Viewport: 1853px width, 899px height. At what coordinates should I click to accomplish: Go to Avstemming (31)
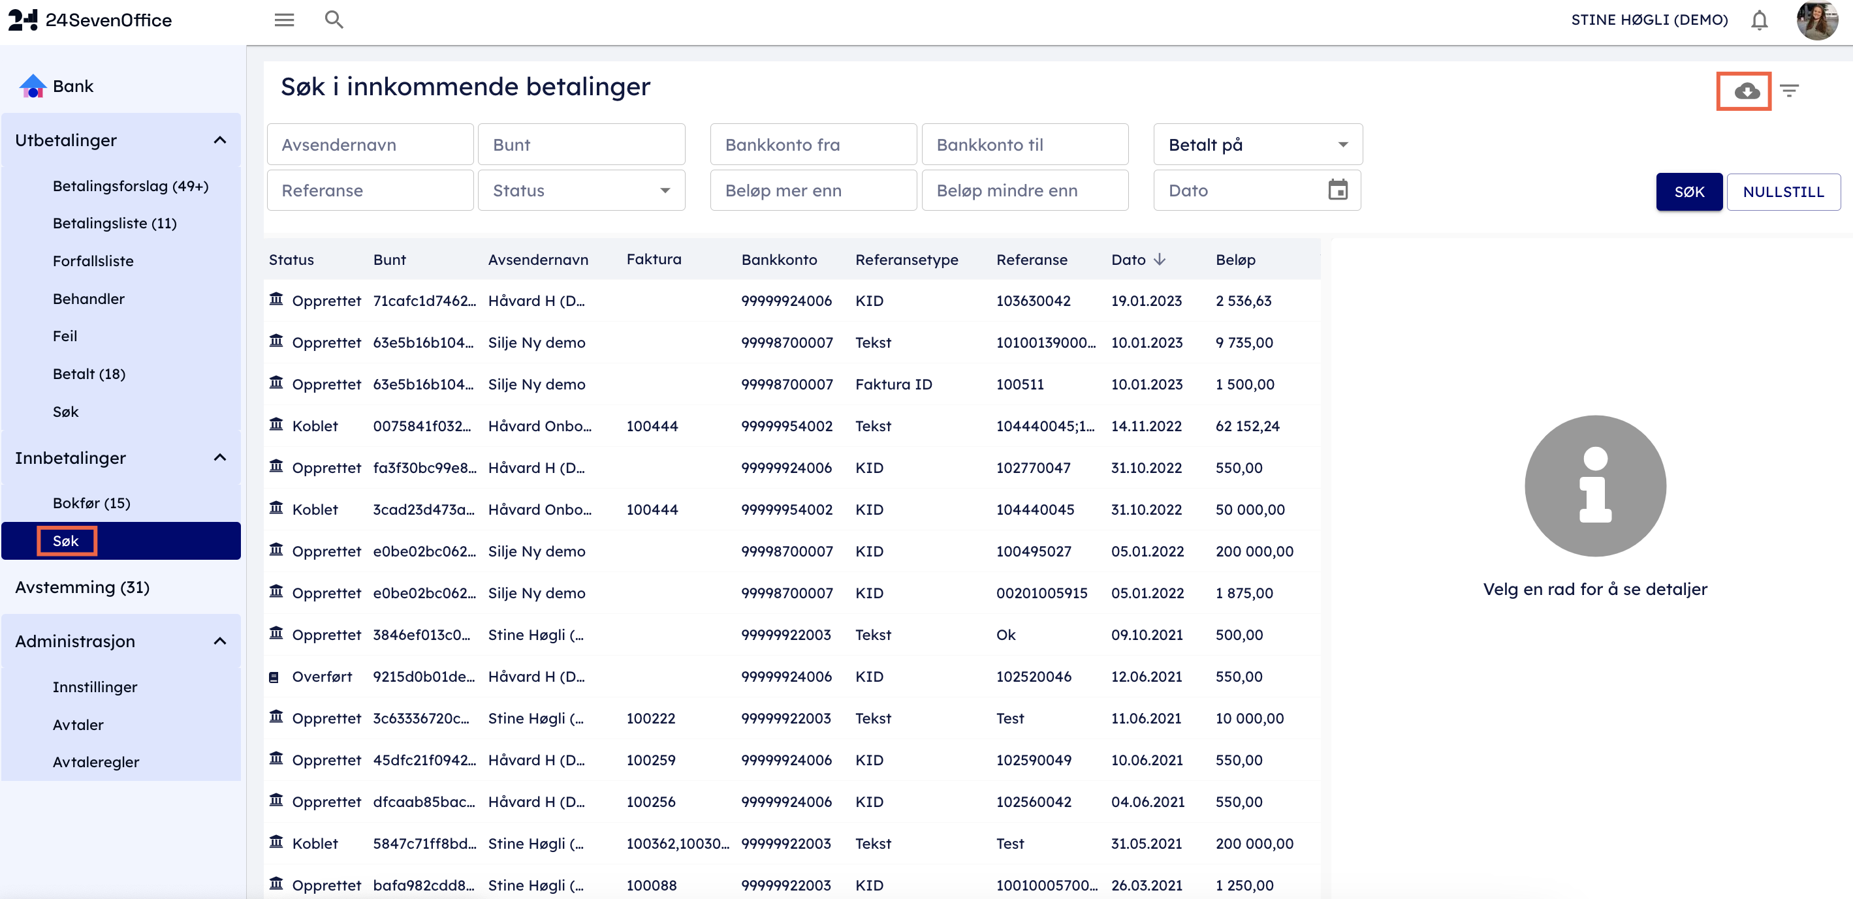82,587
